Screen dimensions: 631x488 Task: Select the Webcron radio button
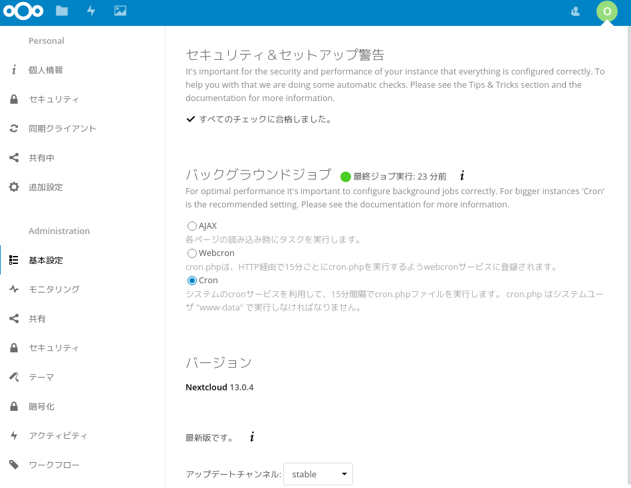[x=192, y=253]
